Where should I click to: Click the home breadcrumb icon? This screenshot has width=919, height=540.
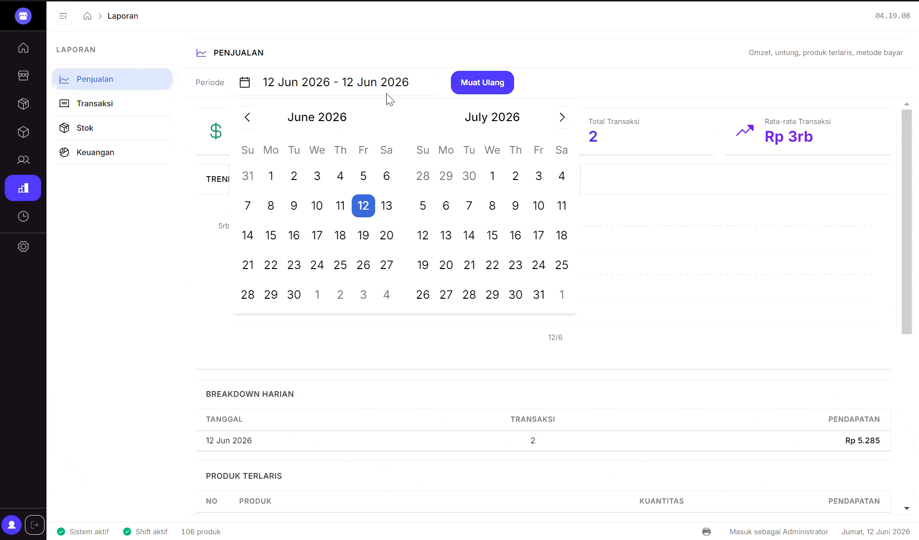(x=87, y=16)
